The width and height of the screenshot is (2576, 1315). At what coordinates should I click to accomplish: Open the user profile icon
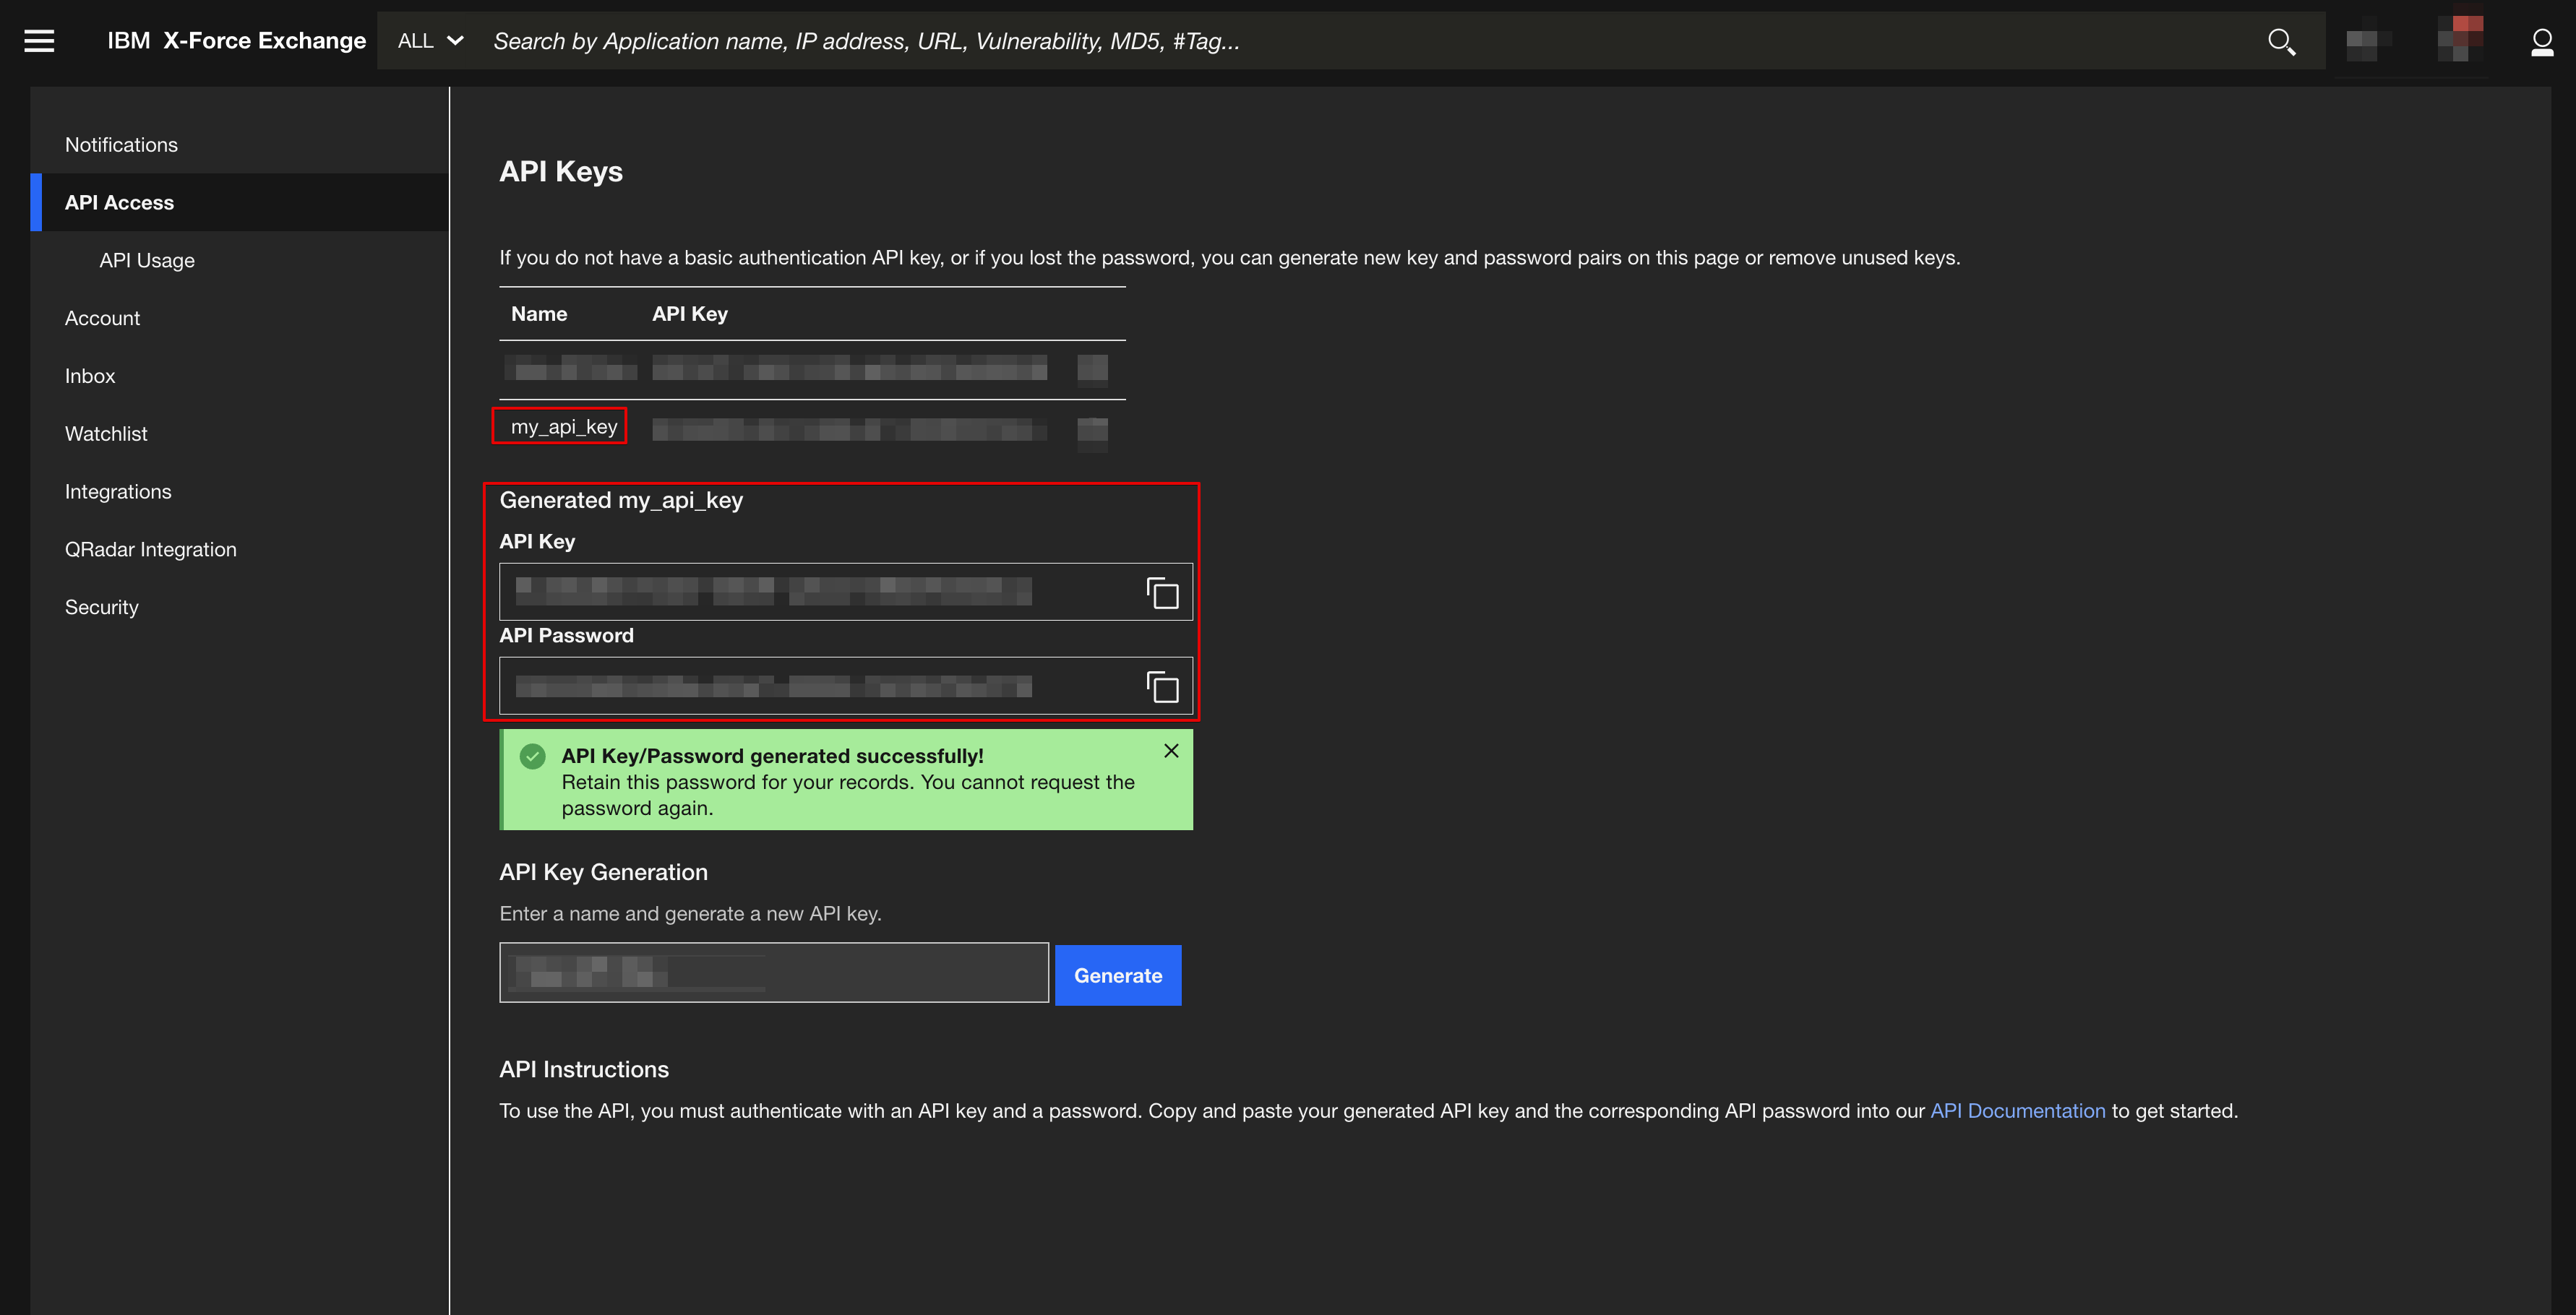[x=2541, y=41]
